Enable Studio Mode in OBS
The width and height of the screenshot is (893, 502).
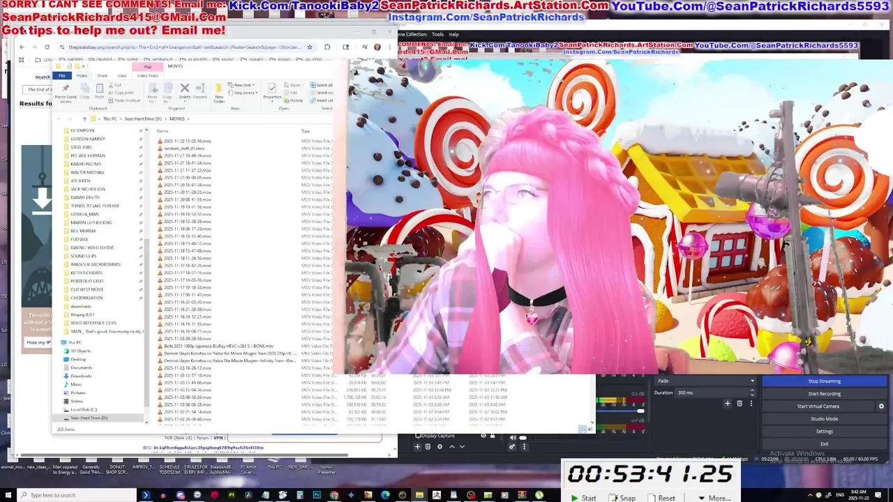(825, 419)
